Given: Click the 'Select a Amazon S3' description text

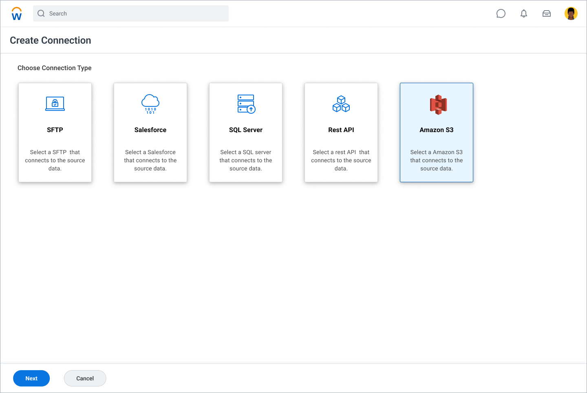Looking at the screenshot, I should [437, 160].
